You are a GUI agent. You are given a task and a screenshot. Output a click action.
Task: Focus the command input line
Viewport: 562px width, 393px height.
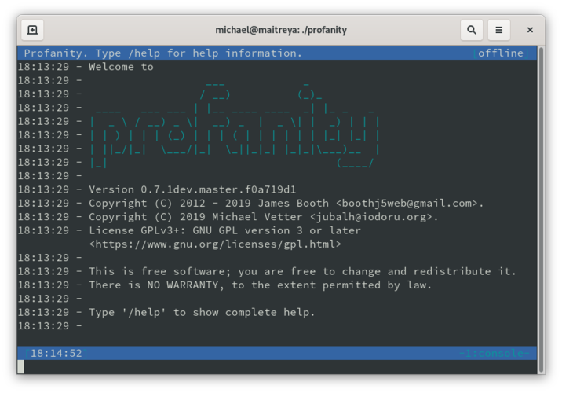tap(277, 367)
